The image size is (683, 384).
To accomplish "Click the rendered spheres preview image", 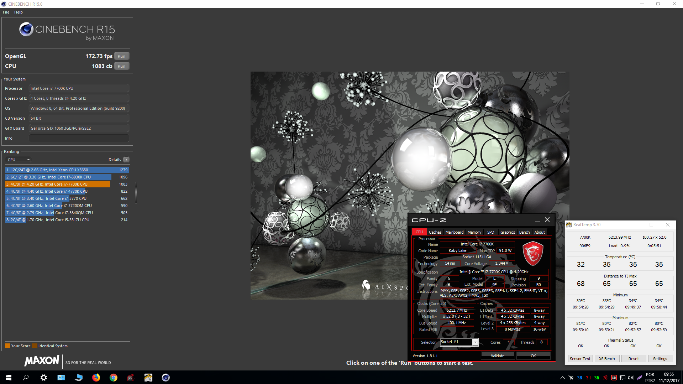I will pyautogui.click(x=409, y=185).
